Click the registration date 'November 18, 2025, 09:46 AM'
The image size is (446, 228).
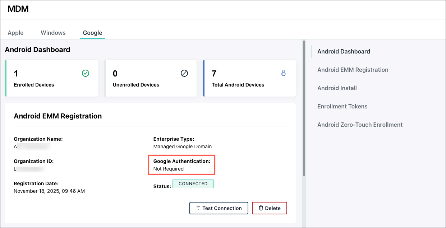pyautogui.click(x=49, y=191)
